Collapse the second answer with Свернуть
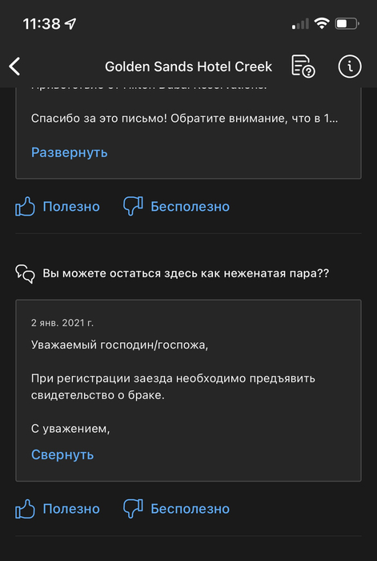377x561 pixels. click(62, 454)
